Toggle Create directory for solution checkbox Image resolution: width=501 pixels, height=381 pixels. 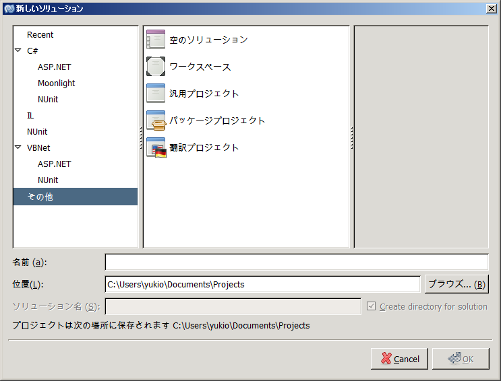(x=371, y=306)
